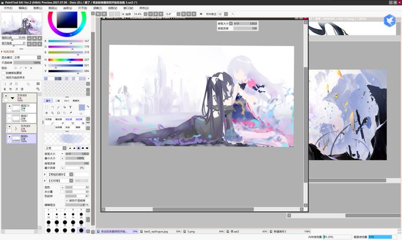The image size is (402, 240).
Task: Click the straight line drawing mode icon
Action: pyautogui.click(x=232, y=14)
